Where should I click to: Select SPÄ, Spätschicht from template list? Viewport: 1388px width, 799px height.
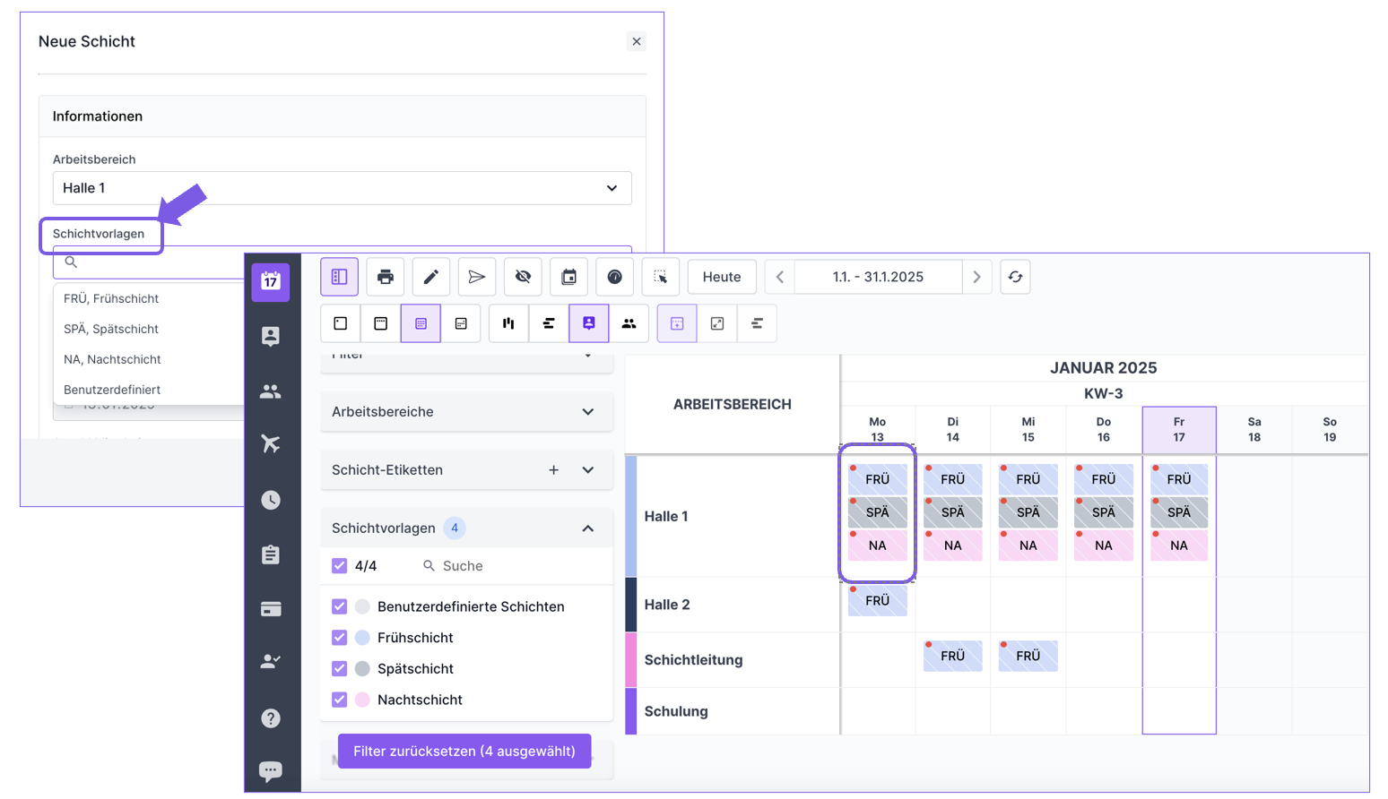111,329
